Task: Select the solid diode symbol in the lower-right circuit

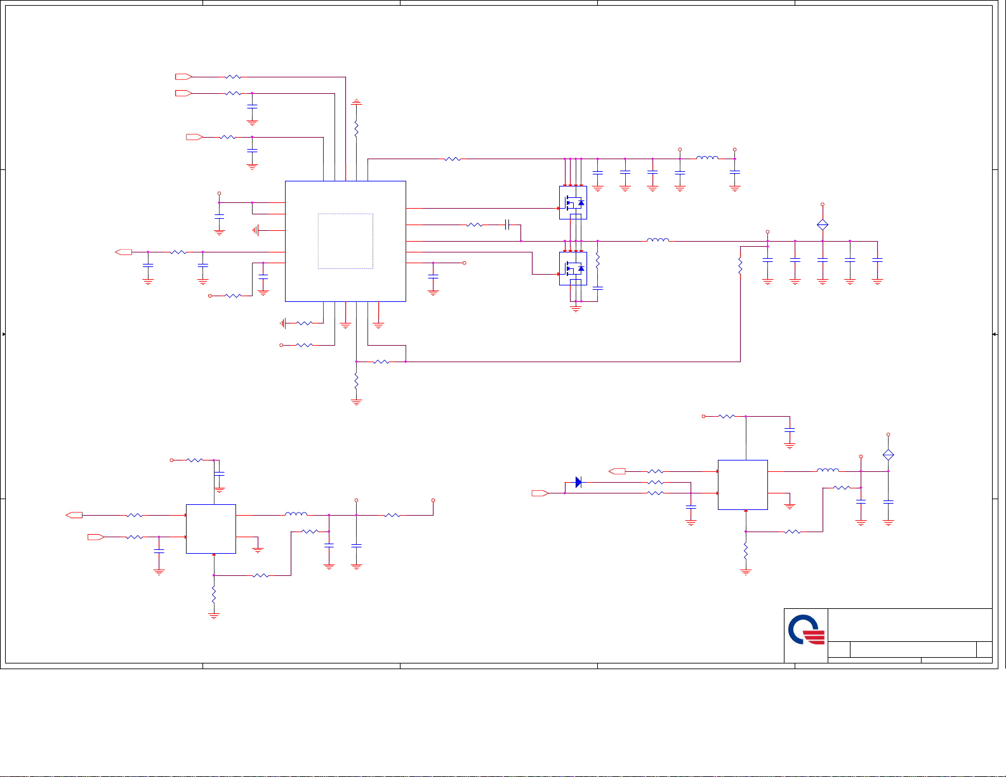Action: point(578,482)
